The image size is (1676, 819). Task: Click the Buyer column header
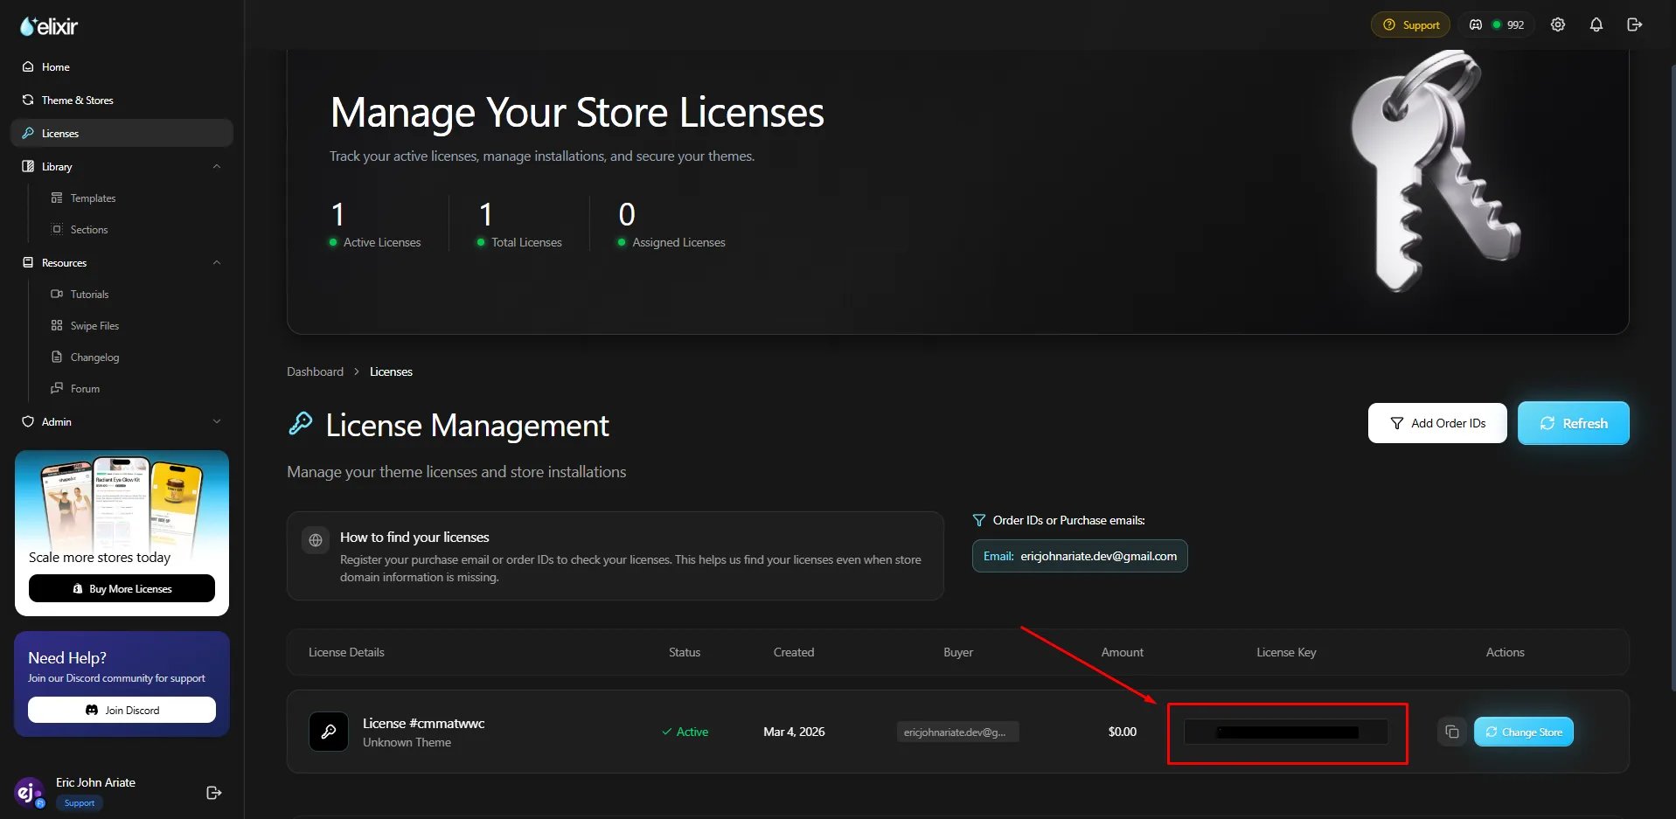pos(958,652)
